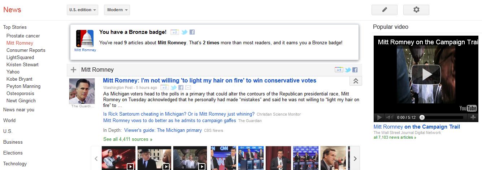The width and height of the screenshot is (482, 170).
Task: Share the Bronze badge on Facebook
Action: pyautogui.click(x=192, y=32)
